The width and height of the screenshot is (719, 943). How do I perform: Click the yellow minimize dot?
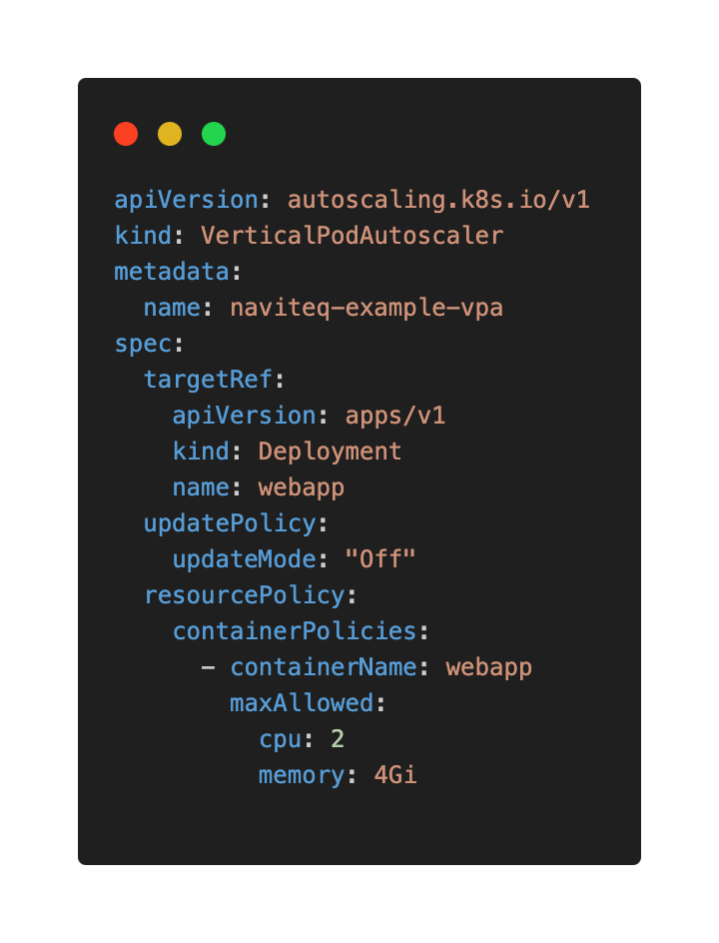(x=170, y=134)
